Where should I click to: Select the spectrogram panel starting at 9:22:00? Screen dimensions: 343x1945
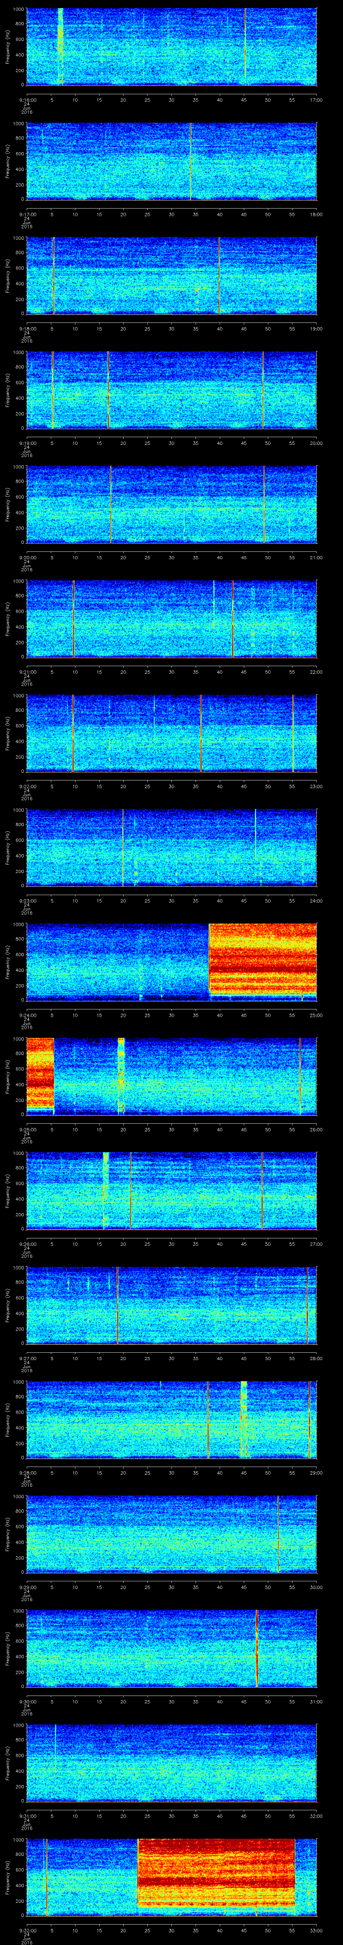coord(172,733)
